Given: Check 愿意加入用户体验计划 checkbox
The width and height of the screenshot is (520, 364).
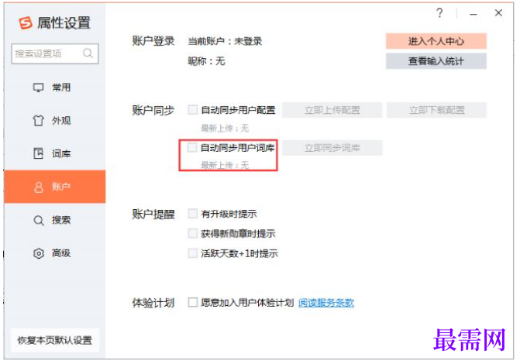Looking at the screenshot, I should pyautogui.click(x=193, y=302).
